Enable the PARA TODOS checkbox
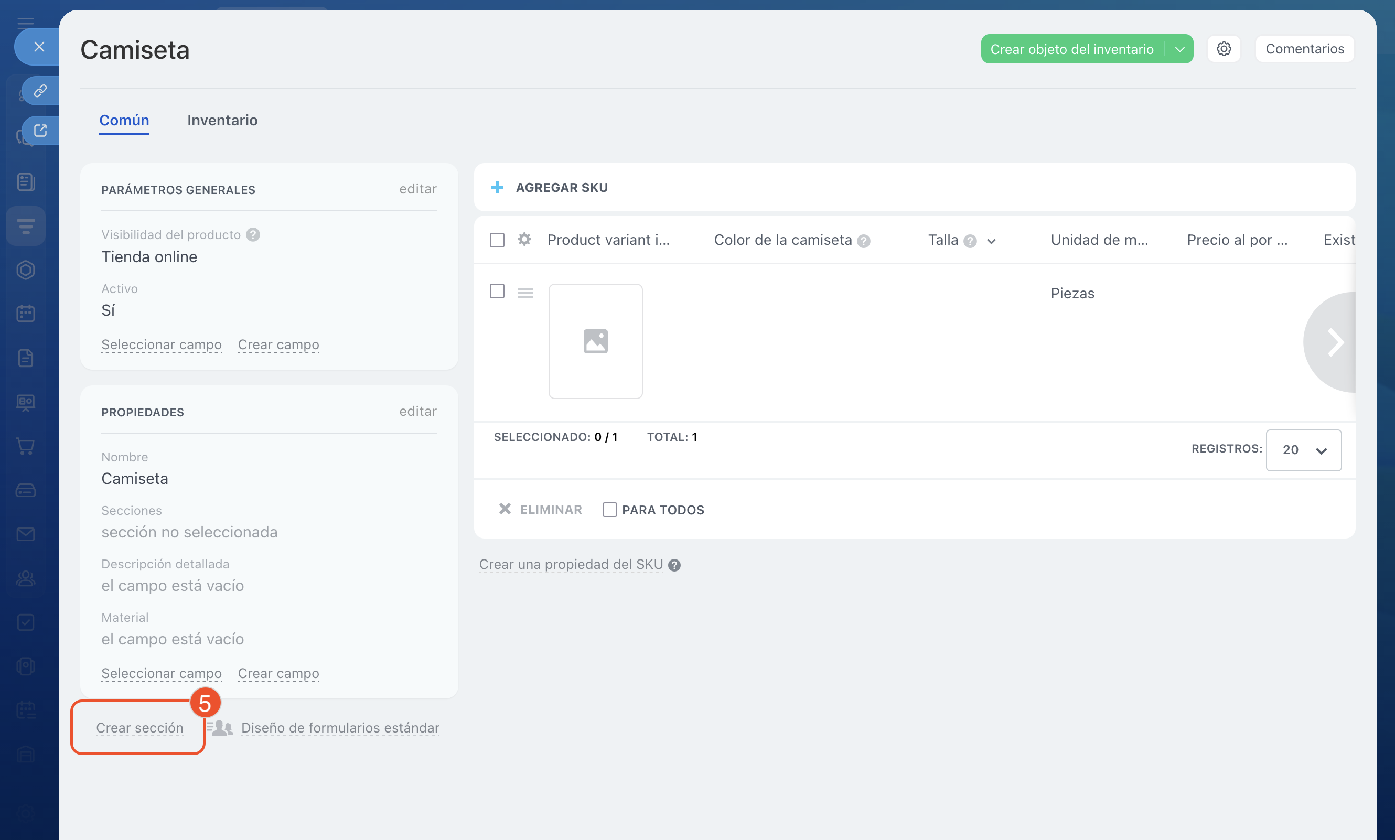1395x840 pixels. [x=609, y=510]
